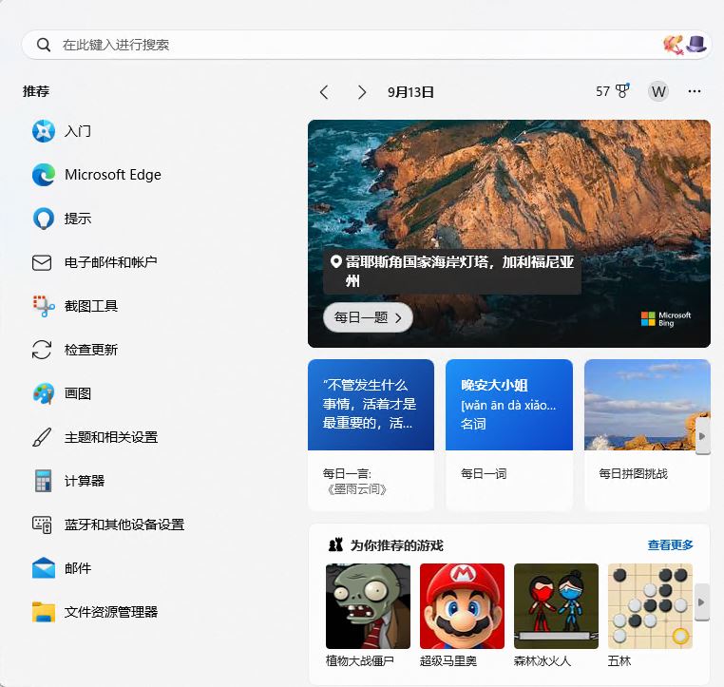The height and width of the screenshot is (687, 724).
Task: Launch the 计算器 calculator icon
Action: [x=43, y=481]
